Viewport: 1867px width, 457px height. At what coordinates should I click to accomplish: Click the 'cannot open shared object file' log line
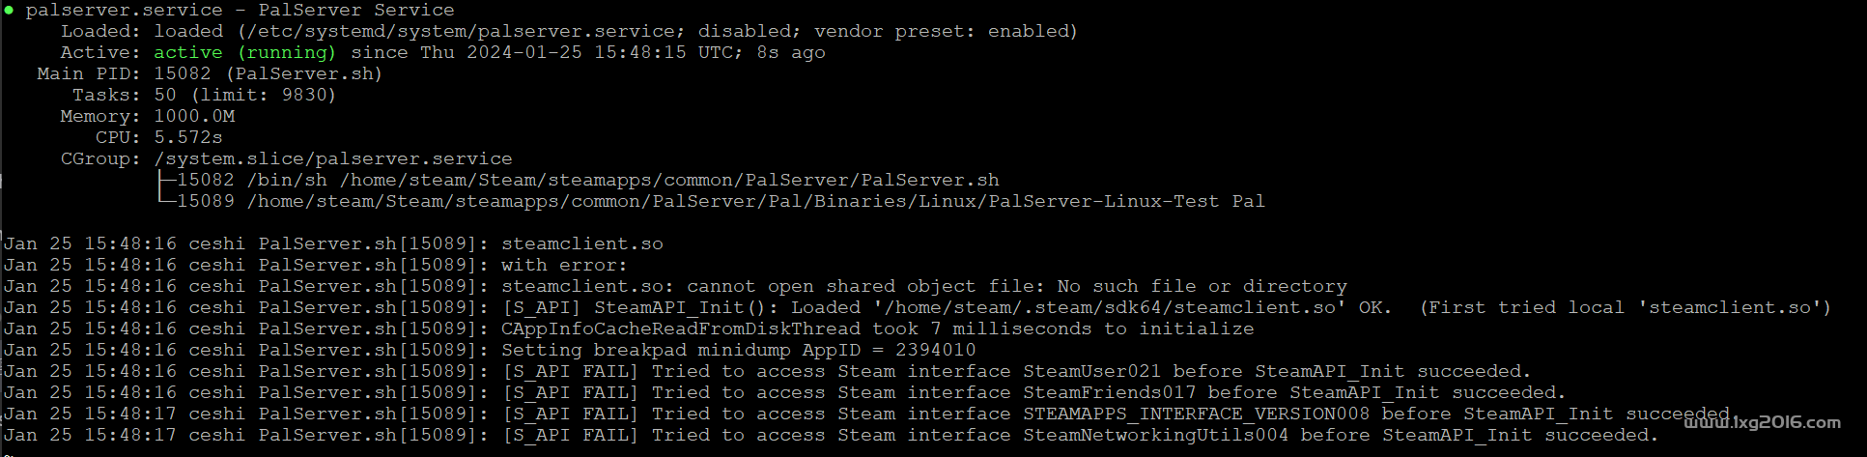[675, 287]
